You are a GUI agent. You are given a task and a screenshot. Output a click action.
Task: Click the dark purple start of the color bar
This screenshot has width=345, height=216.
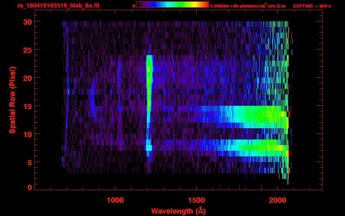(140, 5)
